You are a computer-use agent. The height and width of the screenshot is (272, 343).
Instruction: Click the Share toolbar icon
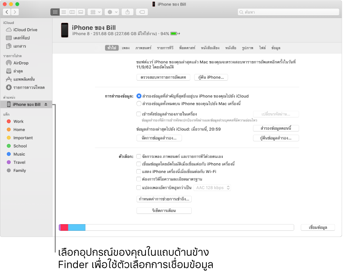coord(127,12)
